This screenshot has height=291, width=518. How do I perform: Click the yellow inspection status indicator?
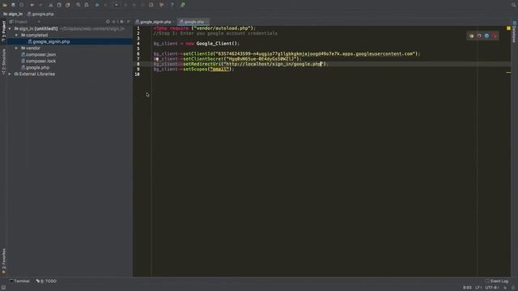point(508,28)
